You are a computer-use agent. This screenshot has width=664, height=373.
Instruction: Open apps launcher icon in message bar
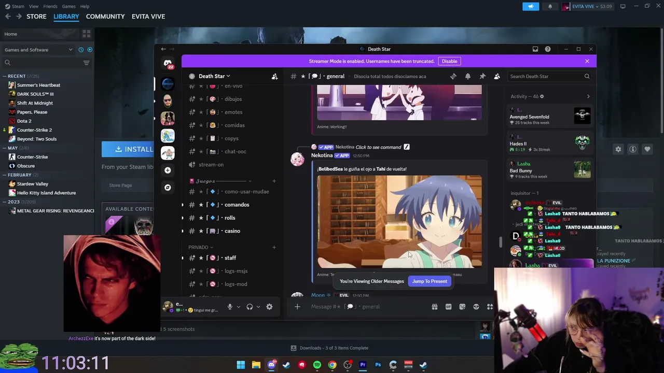tap(490, 307)
